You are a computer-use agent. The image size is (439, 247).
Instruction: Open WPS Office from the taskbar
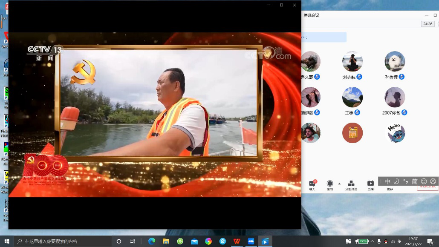237,241
